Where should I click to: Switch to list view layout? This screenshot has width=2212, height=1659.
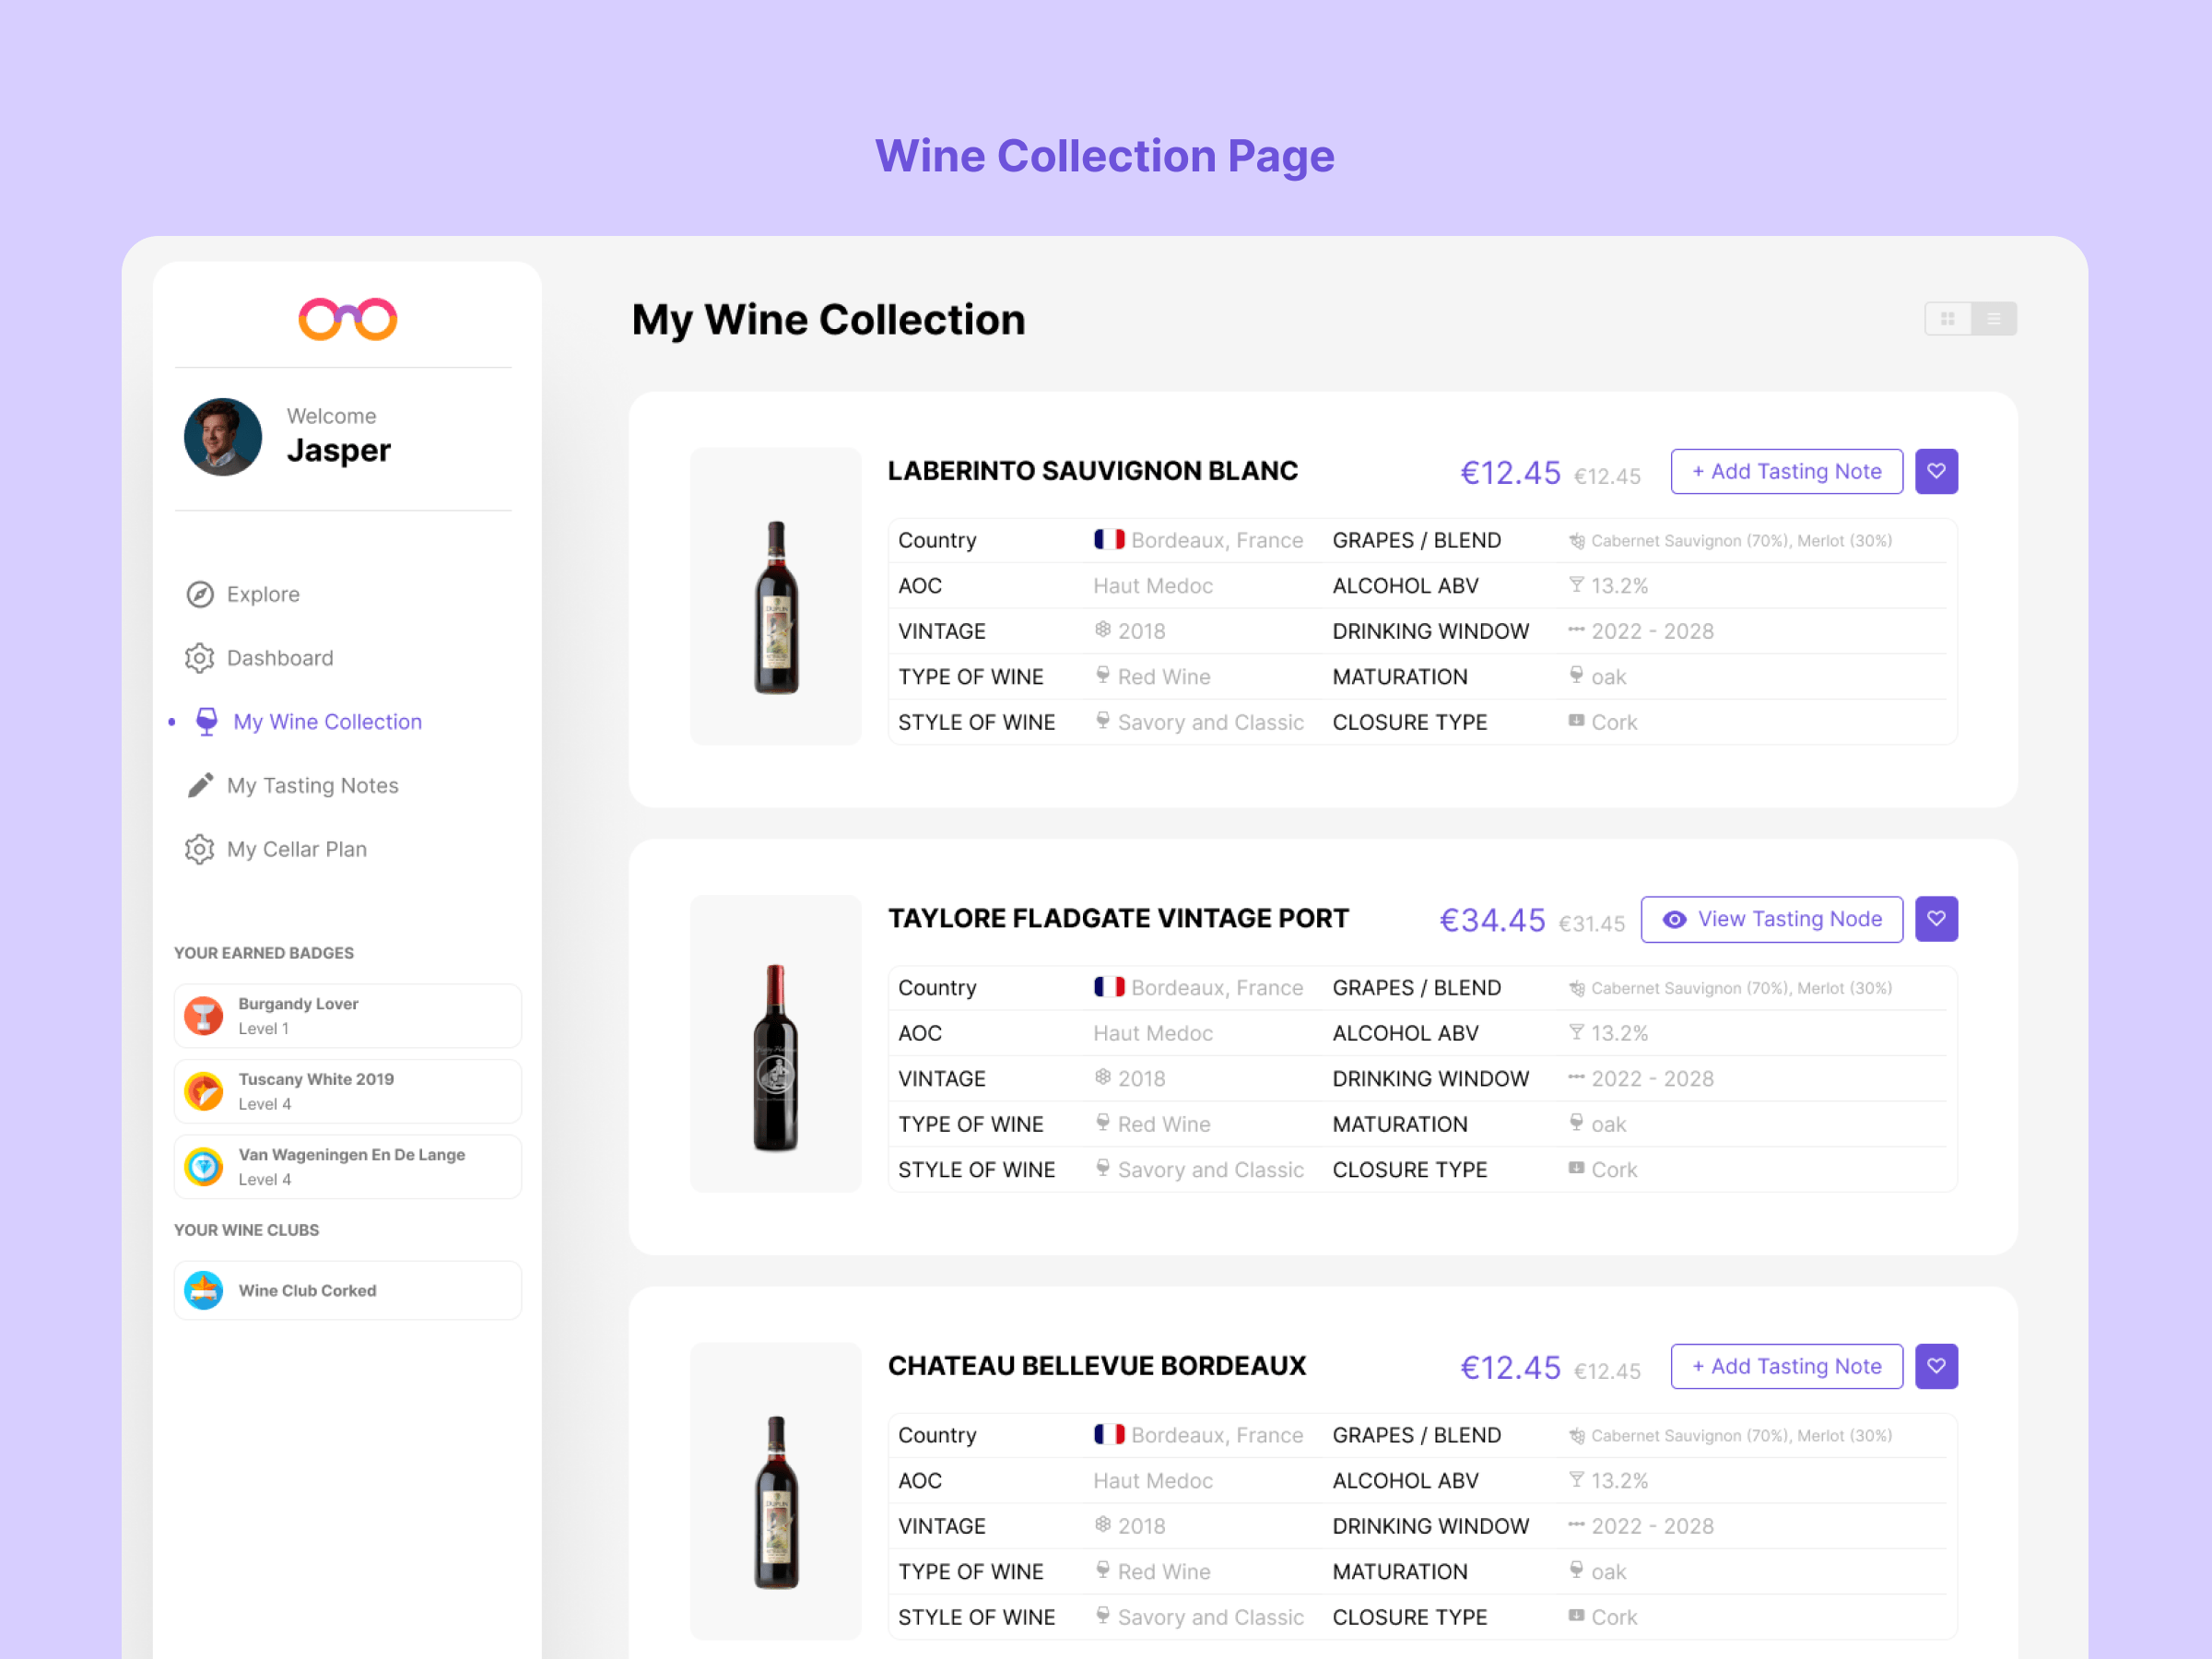(x=1993, y=319)
